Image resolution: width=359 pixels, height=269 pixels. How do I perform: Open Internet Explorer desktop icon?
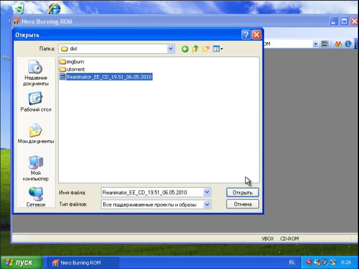[54, 9]
